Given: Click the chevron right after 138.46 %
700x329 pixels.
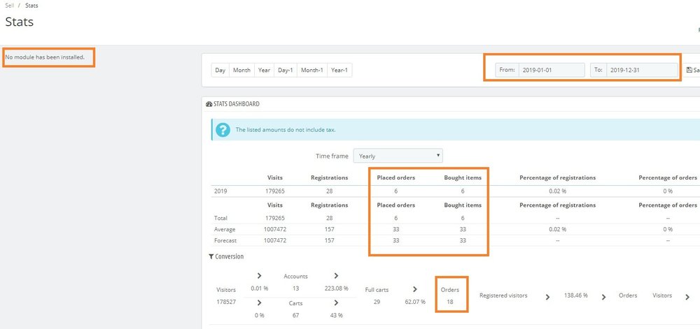Looking at the screenshot, I should click(603, 297).
